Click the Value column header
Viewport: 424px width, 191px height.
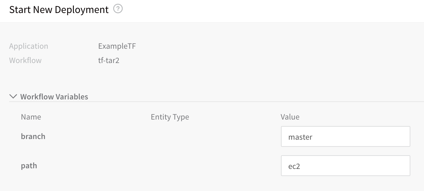click(x=290, y=117)
